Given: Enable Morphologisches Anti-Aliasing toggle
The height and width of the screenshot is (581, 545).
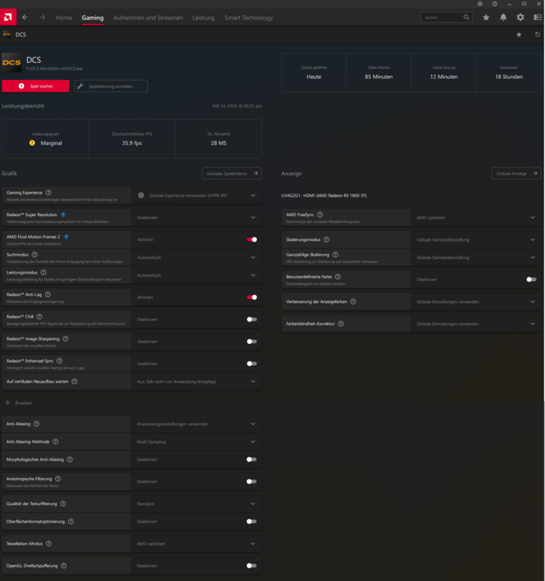Looking at the screenshot, I should pyautogui.click(x=252, y=459).
